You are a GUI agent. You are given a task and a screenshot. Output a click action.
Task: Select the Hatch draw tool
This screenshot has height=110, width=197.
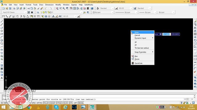2,65
